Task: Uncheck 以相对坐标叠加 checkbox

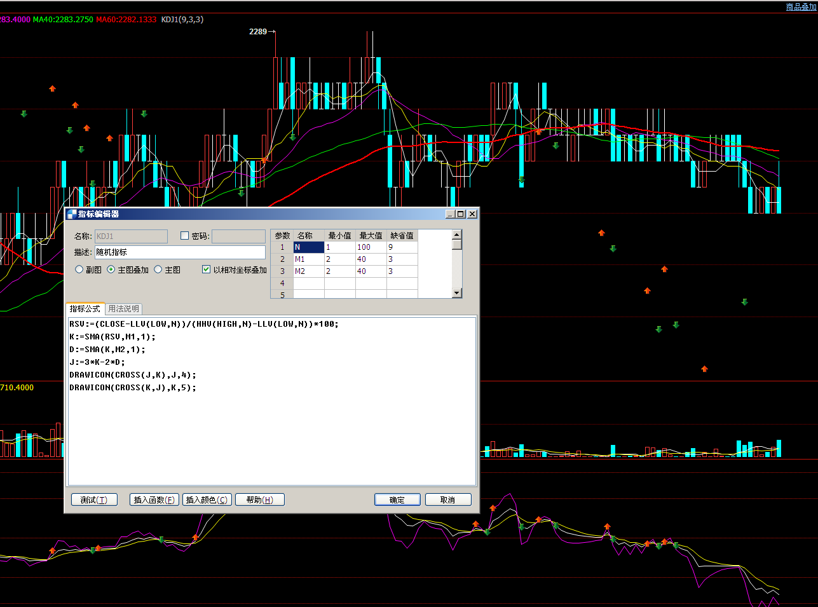Action: coord(206,269)
